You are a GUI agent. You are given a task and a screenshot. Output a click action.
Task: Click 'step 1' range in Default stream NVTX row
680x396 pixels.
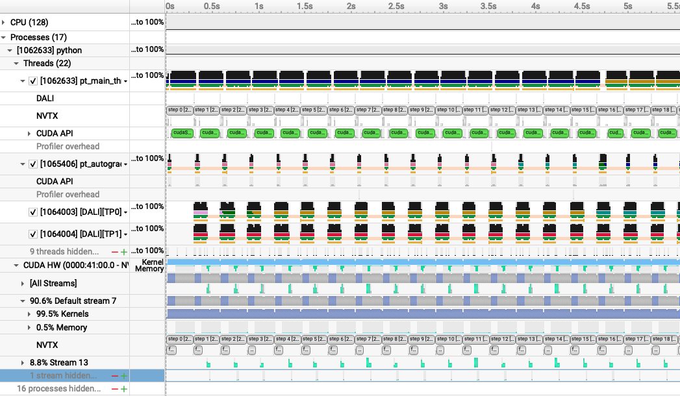[x=207, y=339]
